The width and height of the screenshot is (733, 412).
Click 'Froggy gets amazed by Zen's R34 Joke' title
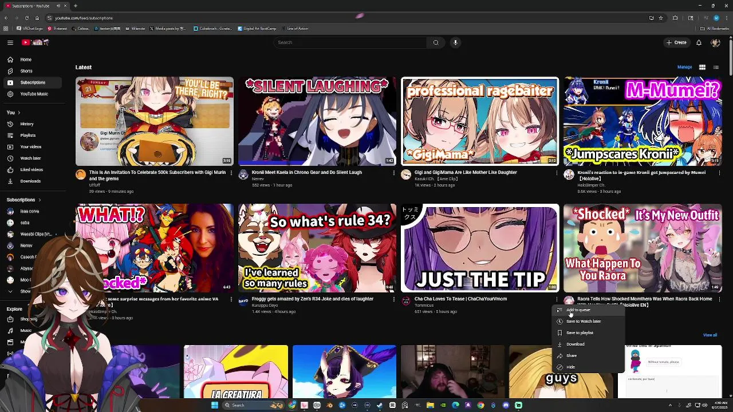313,299
